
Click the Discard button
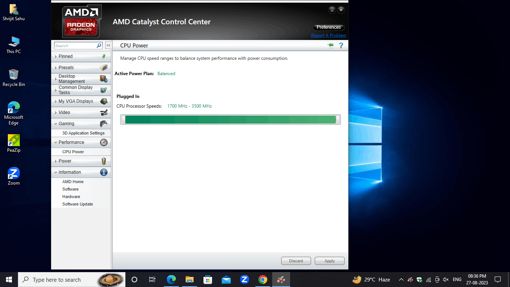(296, 261)
